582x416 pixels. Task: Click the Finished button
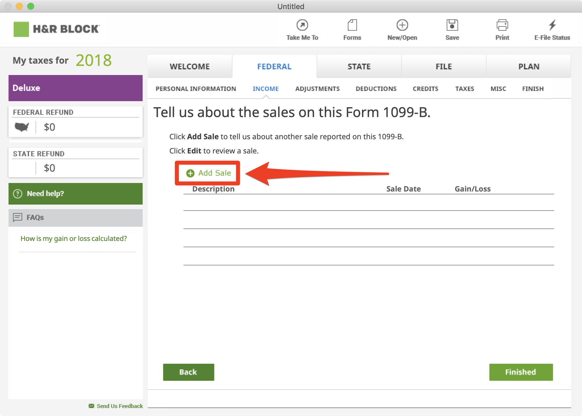point(521,372)
